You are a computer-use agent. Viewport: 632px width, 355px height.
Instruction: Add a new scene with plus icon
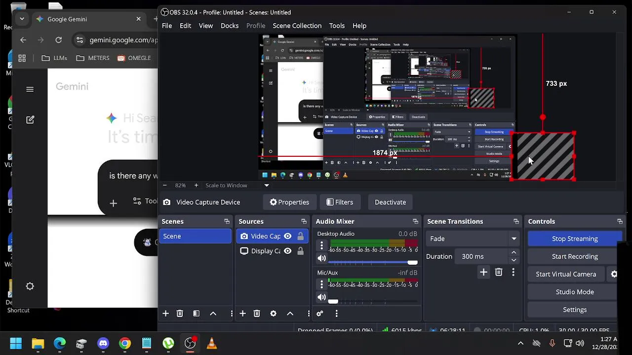pyautogui.click(x=165, y=314)
